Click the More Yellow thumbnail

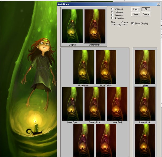tap(106, 67)
